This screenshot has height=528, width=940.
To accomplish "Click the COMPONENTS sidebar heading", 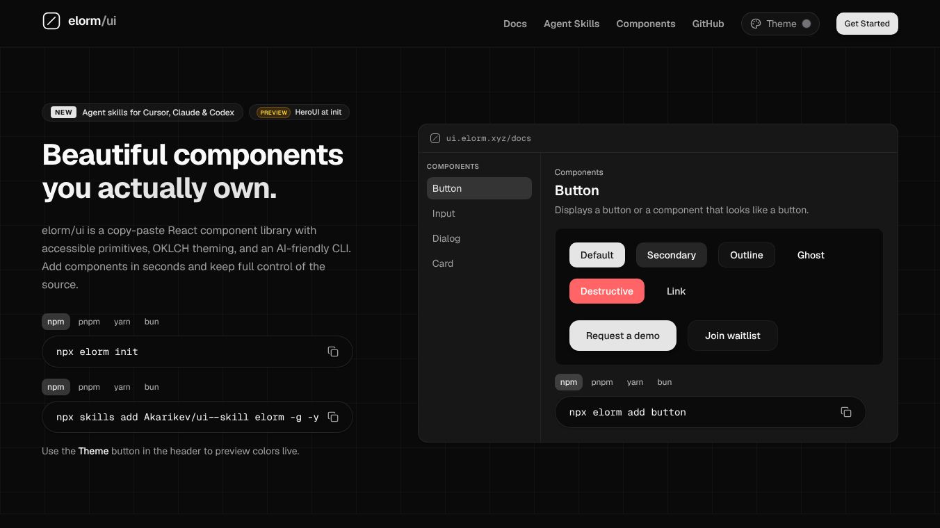I will 453,167.
